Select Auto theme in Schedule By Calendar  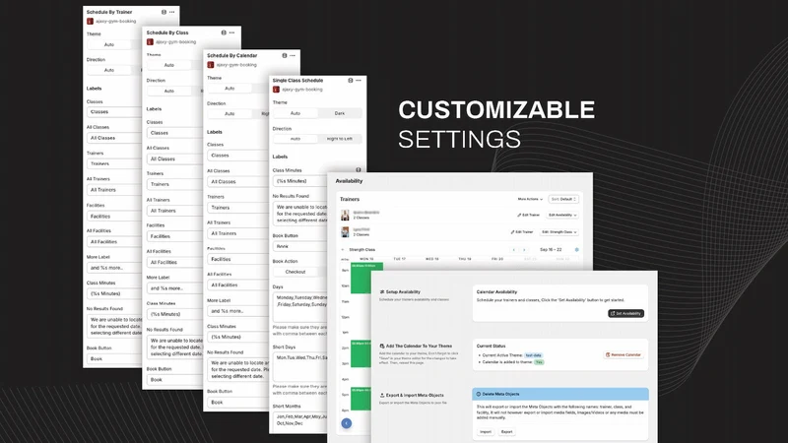(230, 89)
